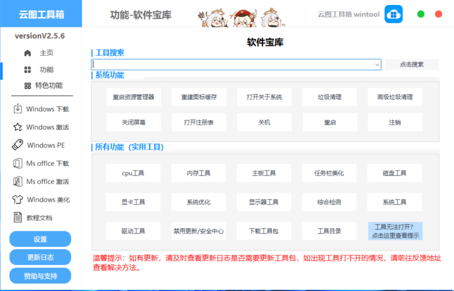Viewport: 454px width, 291px height.
Task: Click the home icon beside 主页
Action: pyautogui.click(x=27, y=53)
